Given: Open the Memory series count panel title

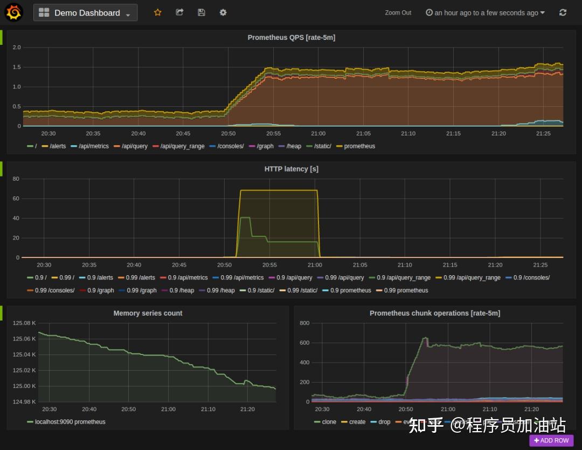Looking at the screenshot, I should [148, 313].
